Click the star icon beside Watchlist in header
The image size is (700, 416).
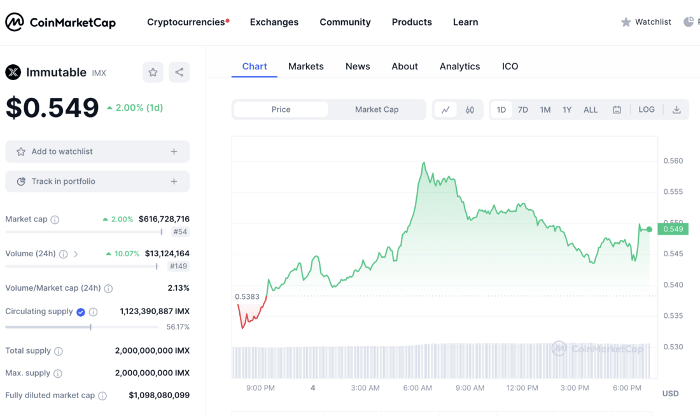tap(626, 22)
